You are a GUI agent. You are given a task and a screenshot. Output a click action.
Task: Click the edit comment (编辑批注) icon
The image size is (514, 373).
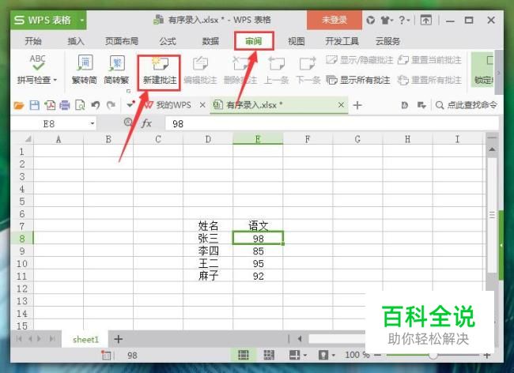coord(200,63)
